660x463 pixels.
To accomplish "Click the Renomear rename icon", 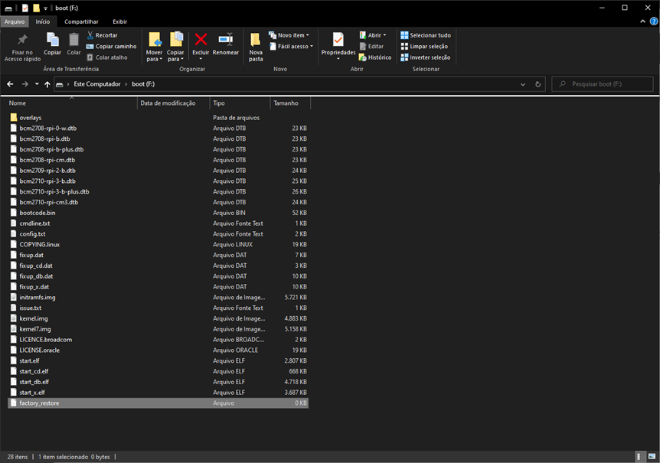I will click(x=225, y=40).
